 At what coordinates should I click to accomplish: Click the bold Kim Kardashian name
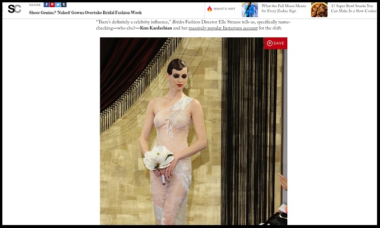[x=156, y=28]
